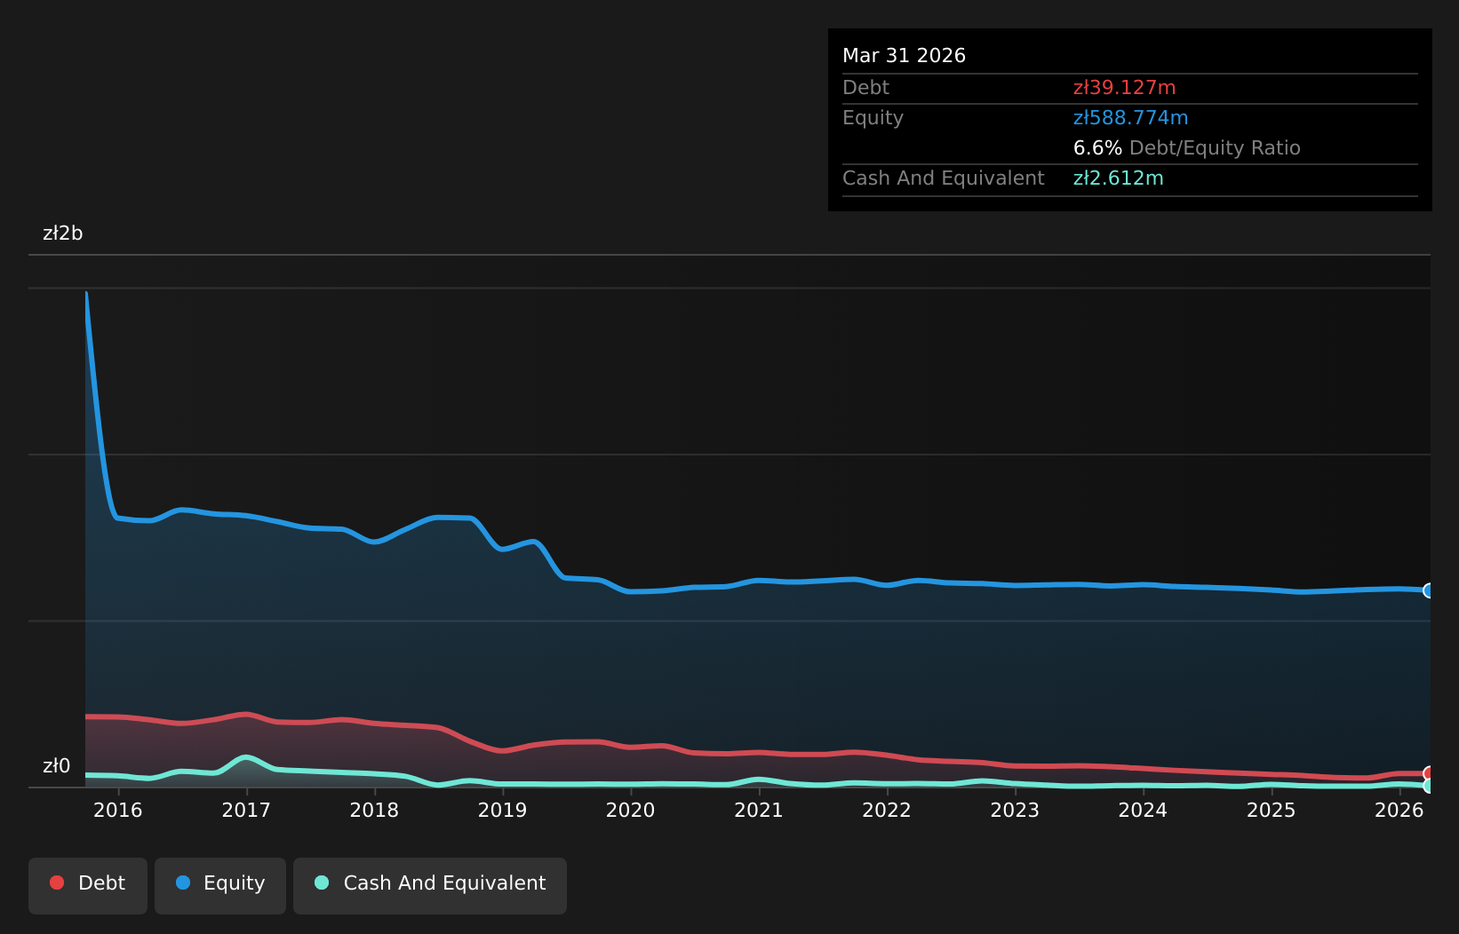Click the zł39.127m debt value
Image resolution: width=1459 pixels, height=934 pixels.
(1124, 88)
